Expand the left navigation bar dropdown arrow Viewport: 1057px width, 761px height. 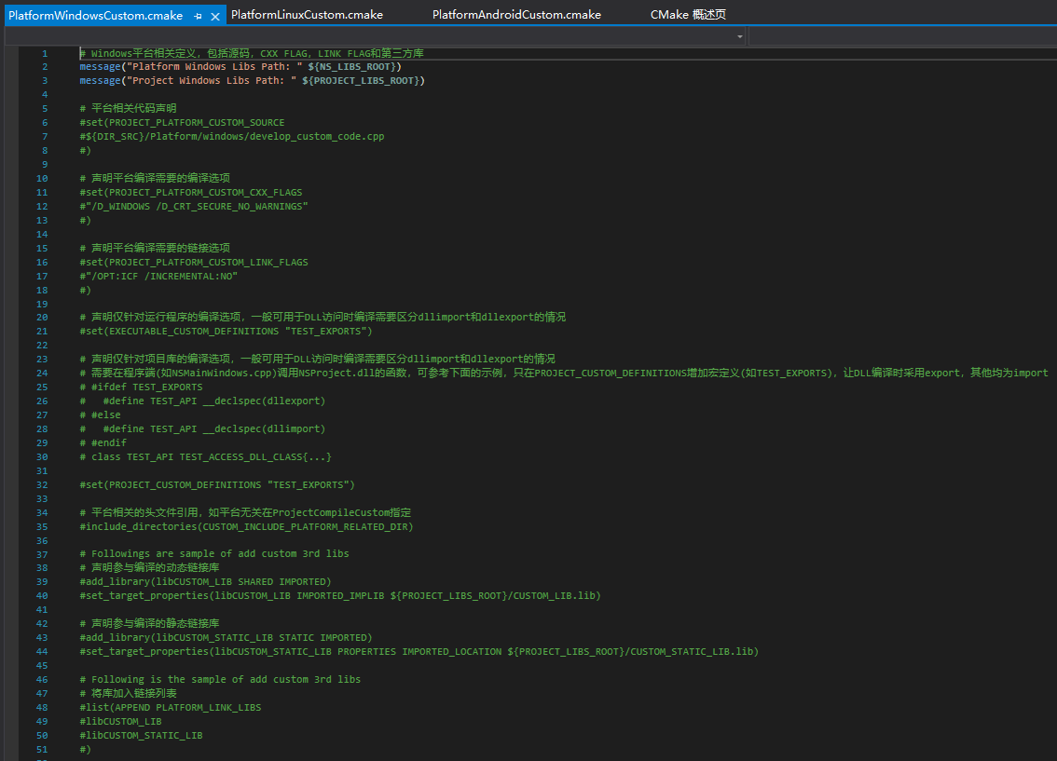point(740,36)
